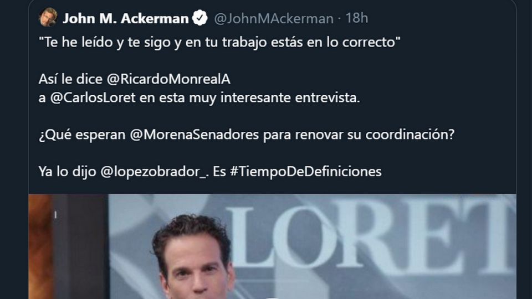Click the man's face in the thumbnail
This screenshot has width=532, height=299.
(196, 268)
